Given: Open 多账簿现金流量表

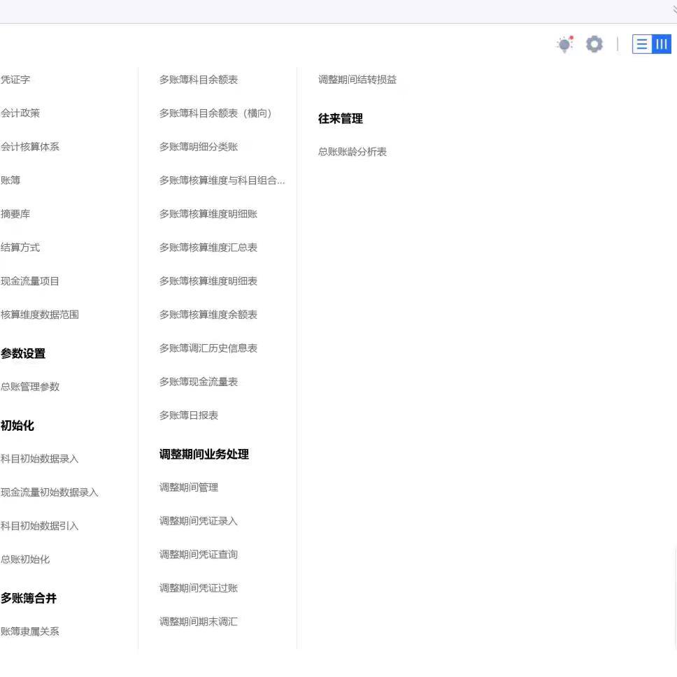Looking at the screenshot, I should coord(199,382).
